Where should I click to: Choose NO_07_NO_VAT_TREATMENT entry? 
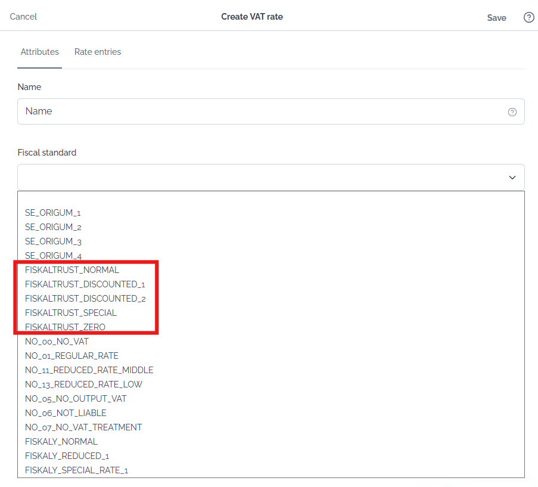(x=270, y=427)
